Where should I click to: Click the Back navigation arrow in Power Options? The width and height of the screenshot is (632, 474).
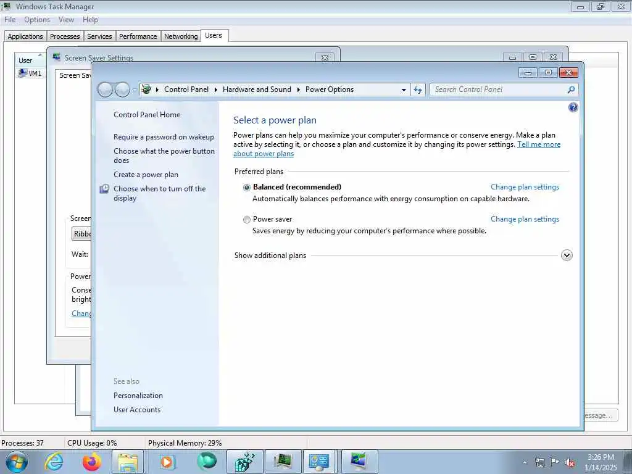[x=105, y=89]
